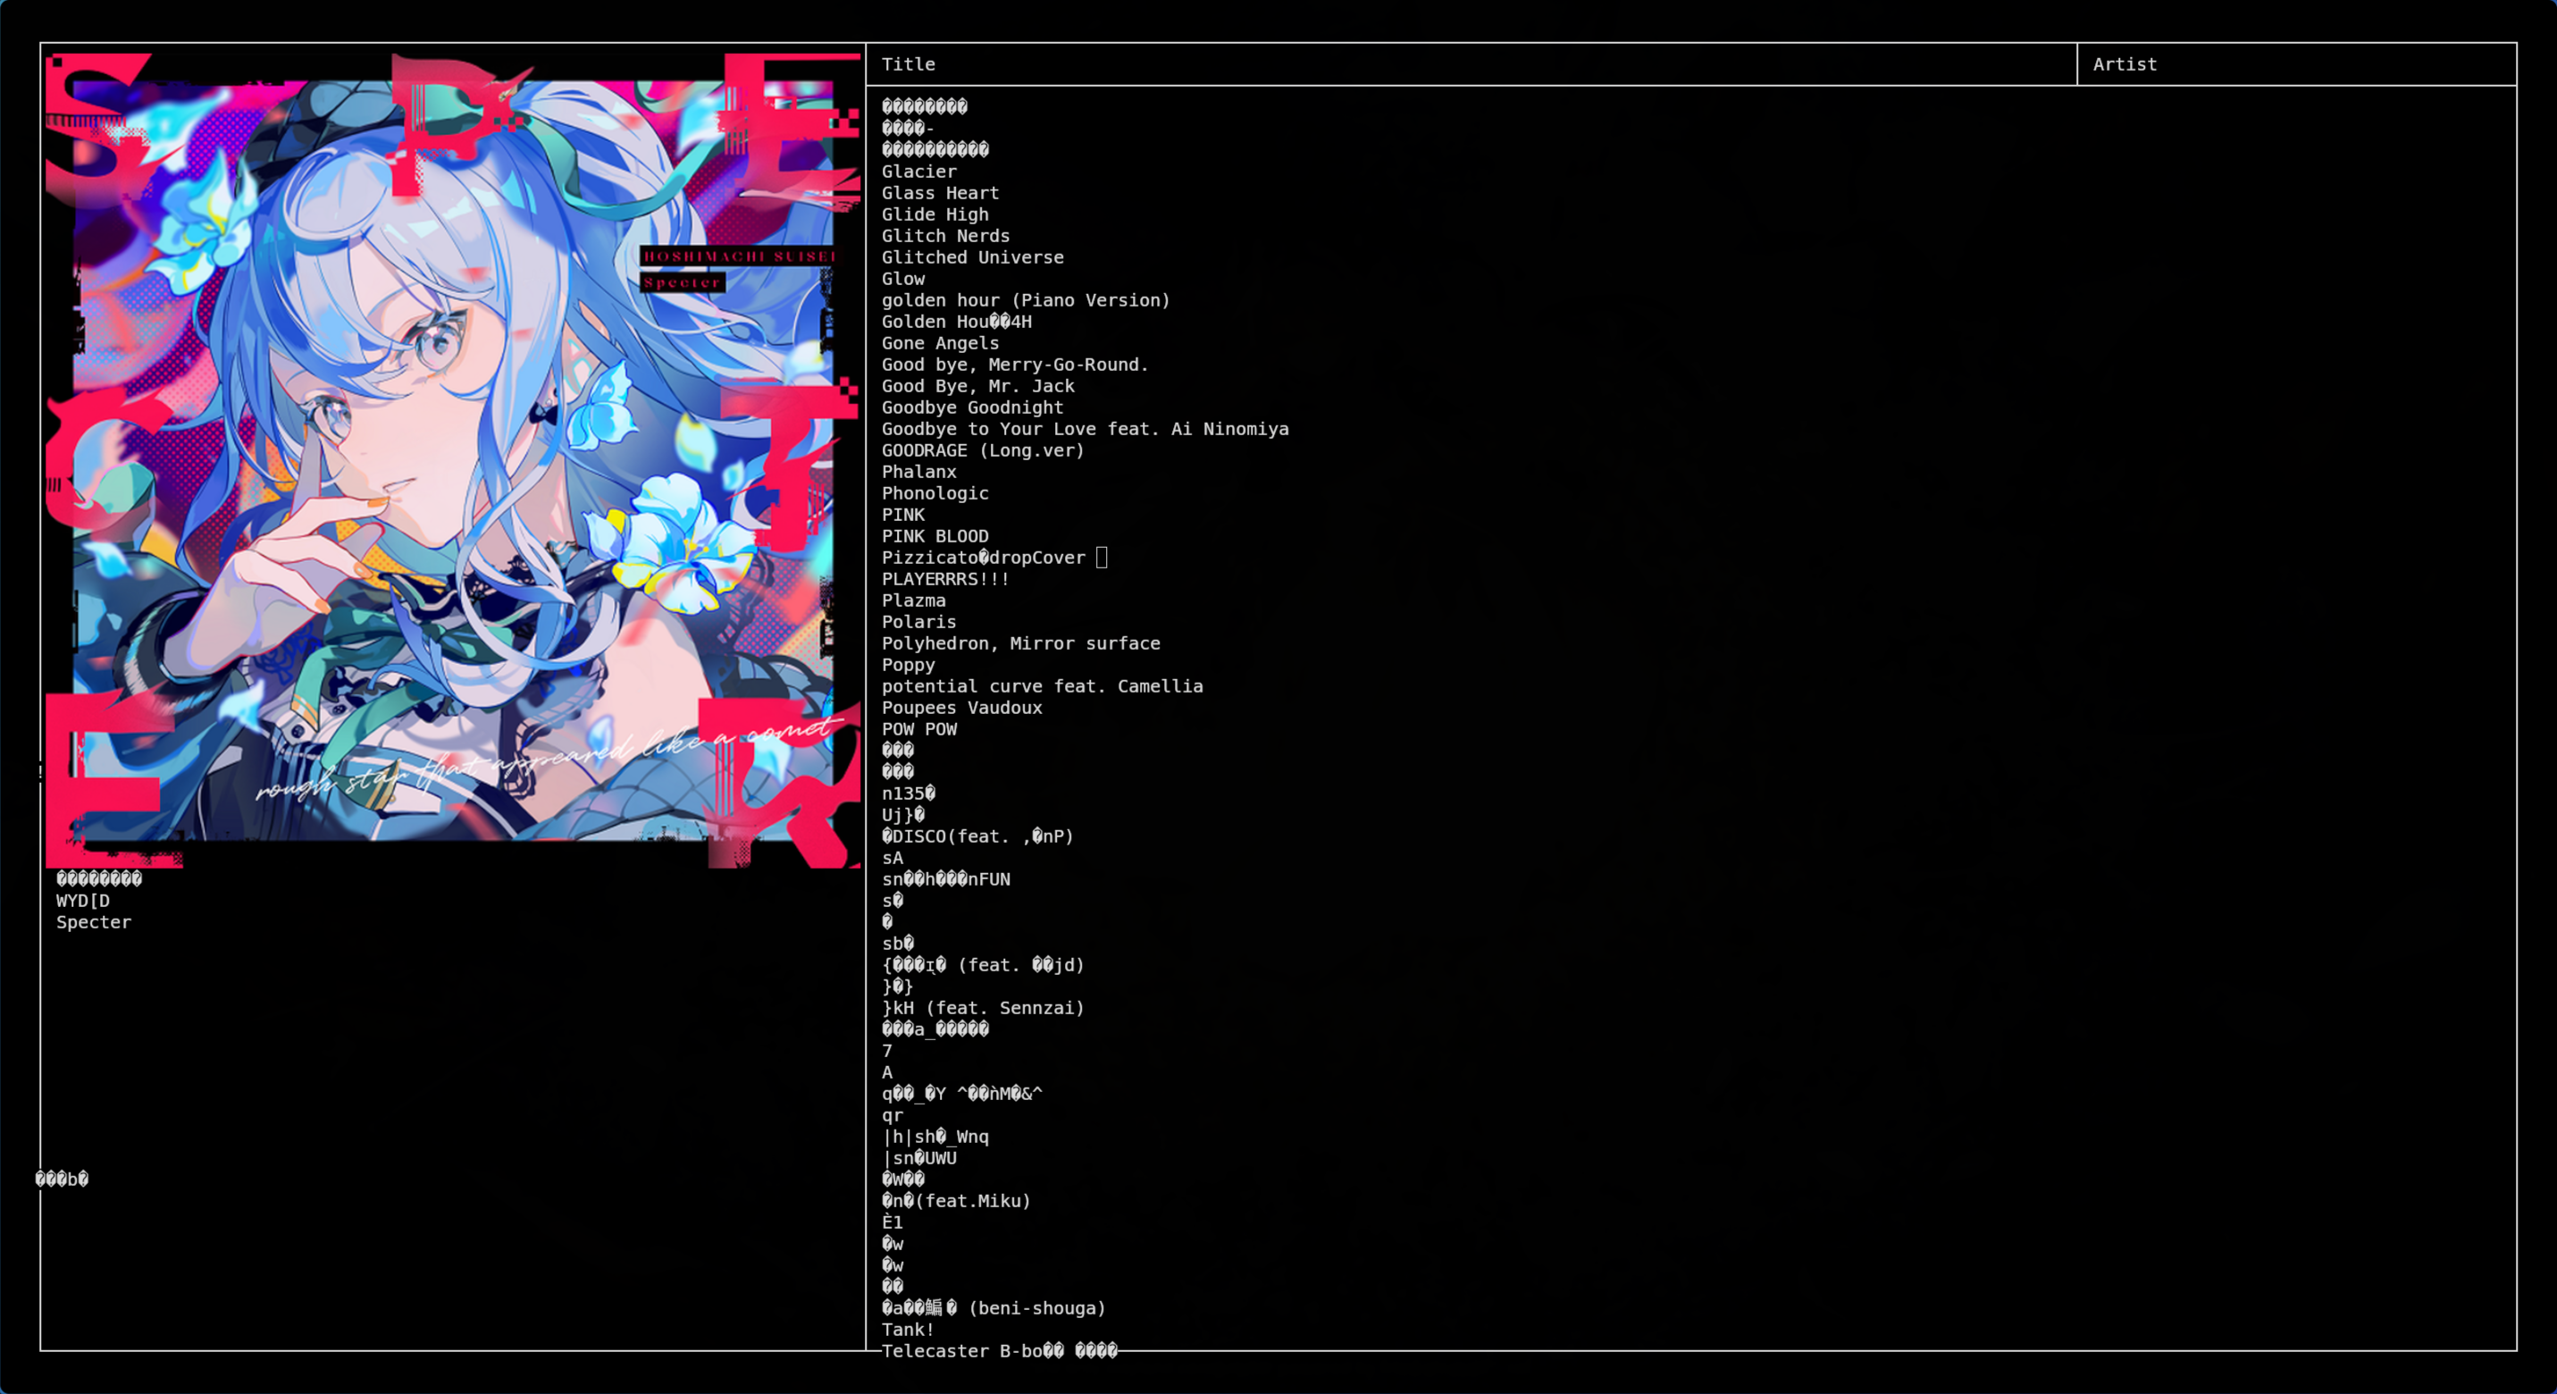Screen dimensions: 2557x1394
Task: Choose the track Gone Angels
Action: 940,343
